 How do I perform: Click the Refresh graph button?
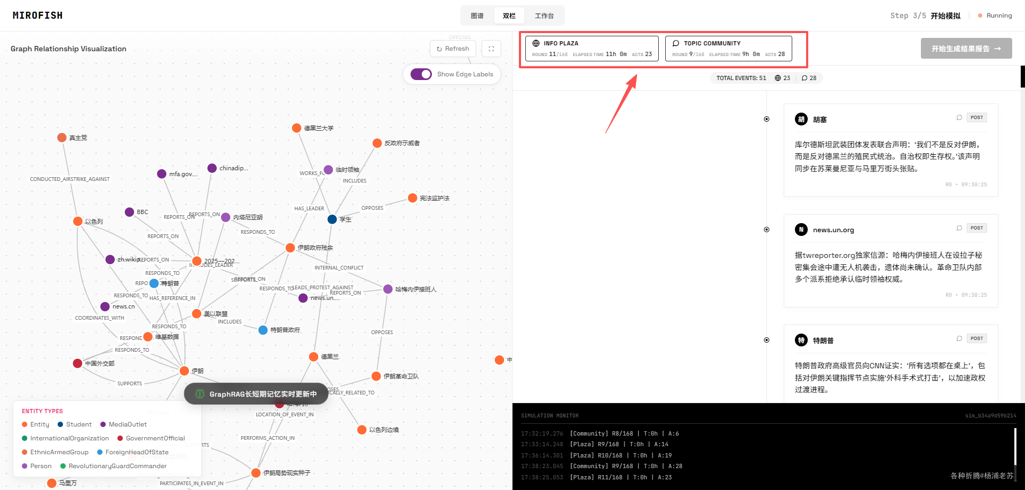click(x=453, y=49)
